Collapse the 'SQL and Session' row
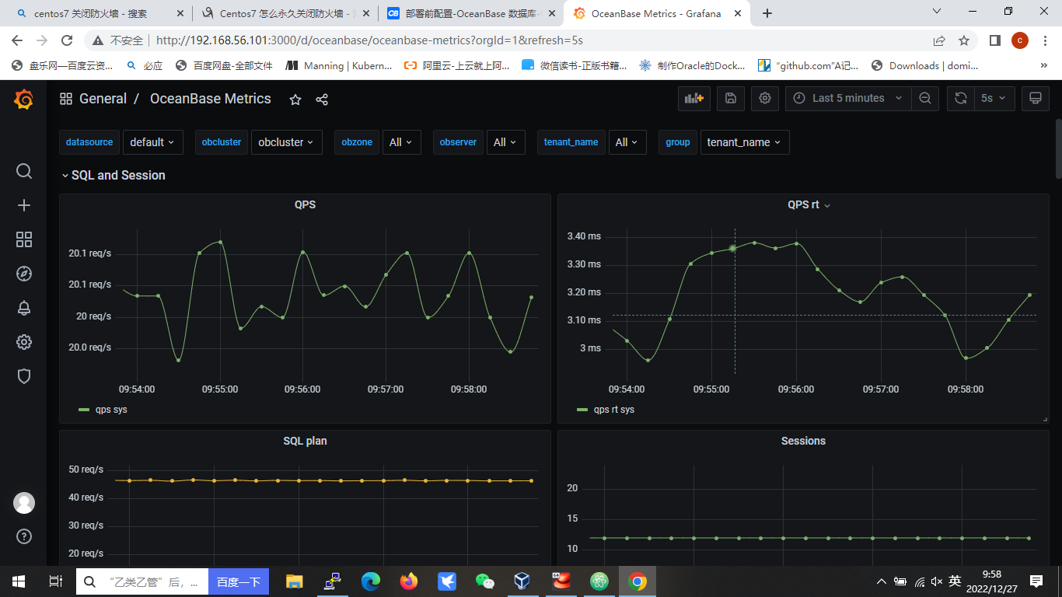This screenshot has height=597, width=1062. pos(114,176)
